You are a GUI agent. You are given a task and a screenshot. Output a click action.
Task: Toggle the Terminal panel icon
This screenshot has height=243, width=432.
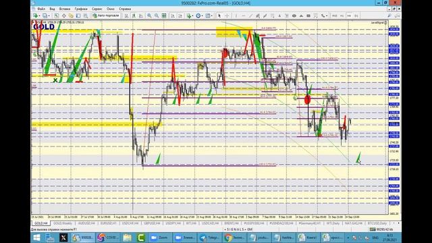pyautogui.click(x=78, y=16)
